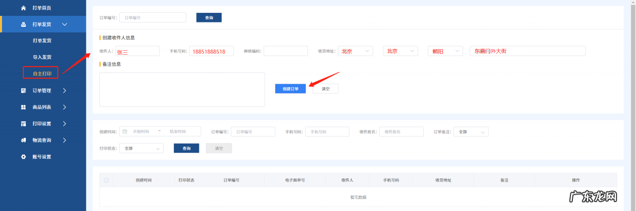Open the 打单首页 menu item
Viewport: 636px width, 211px height.
pos(42,8)
